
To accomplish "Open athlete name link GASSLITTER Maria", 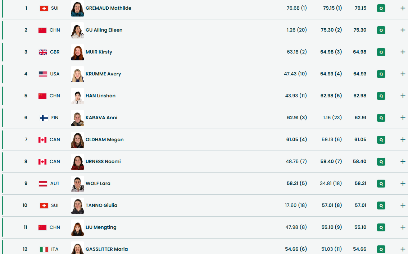I will [106, 249].
